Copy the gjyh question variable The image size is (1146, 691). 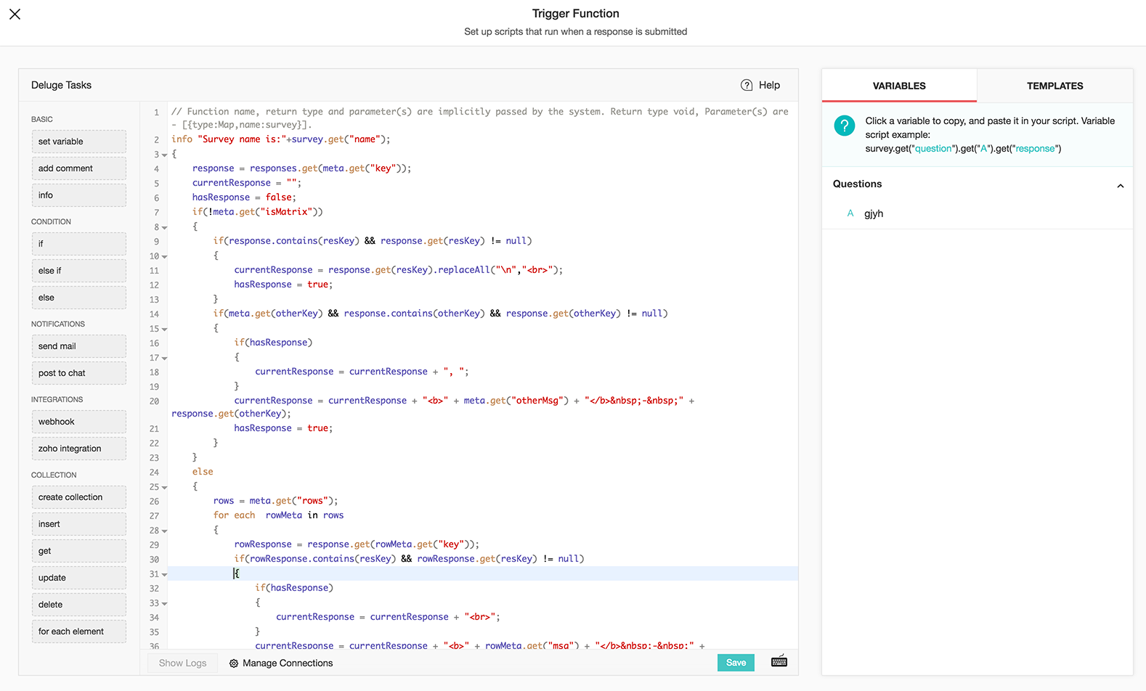[x=874, y=213]
